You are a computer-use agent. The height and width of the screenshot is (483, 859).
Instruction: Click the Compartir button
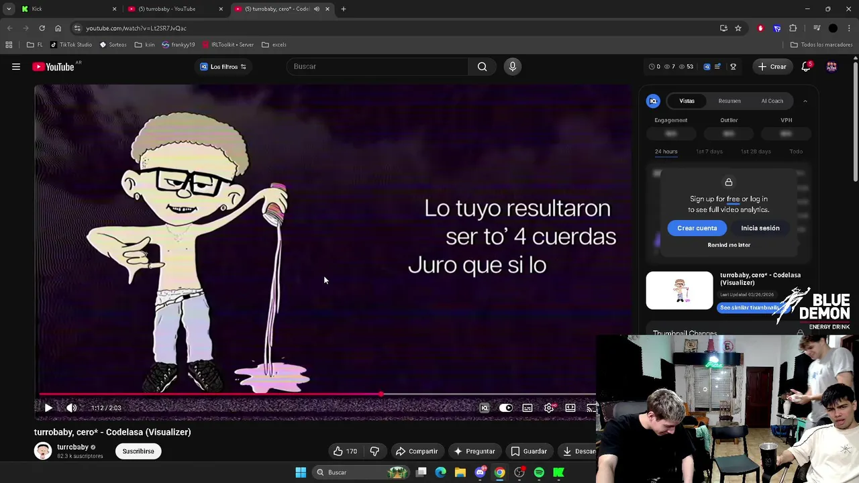[x=417, y=451]
